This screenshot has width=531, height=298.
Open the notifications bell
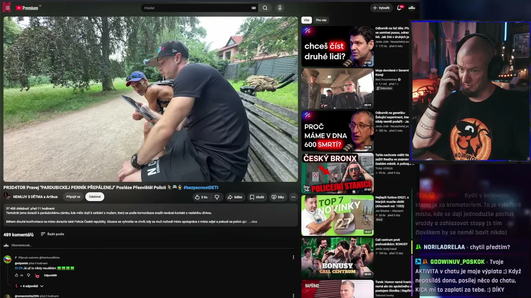point(399,7)
